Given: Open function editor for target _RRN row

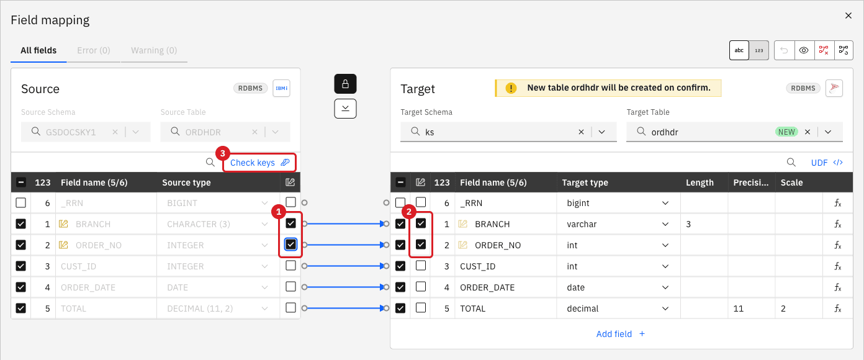Looking at the screenshot, I should 837,203.
